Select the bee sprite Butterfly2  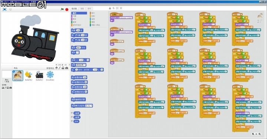click(x=29, y=76)
